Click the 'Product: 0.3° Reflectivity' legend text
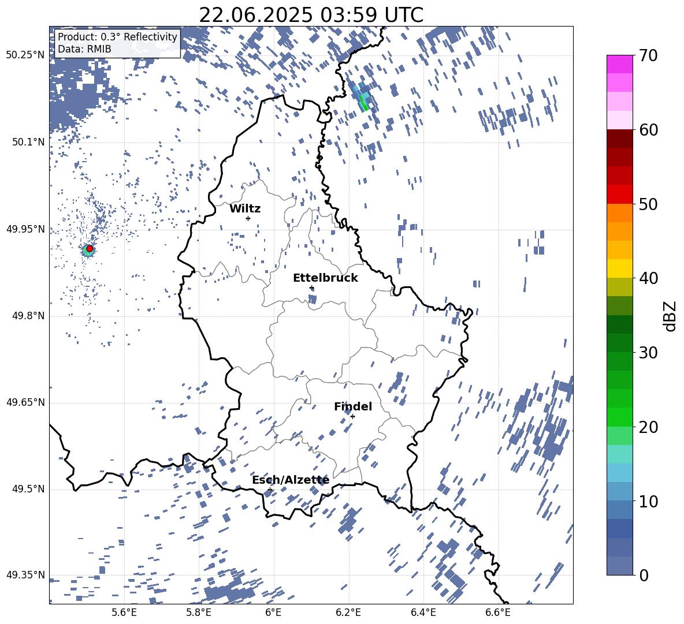Viewport: 684px width, 624px height. point(118,37)
